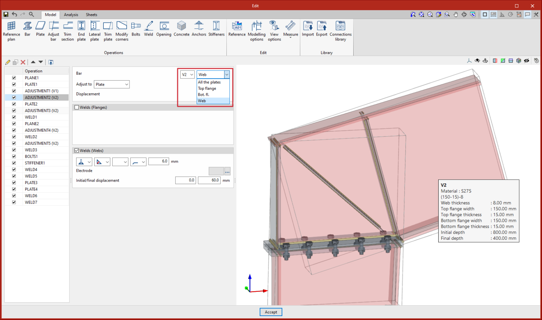Edit the initial displacement value field

point(185,180)
